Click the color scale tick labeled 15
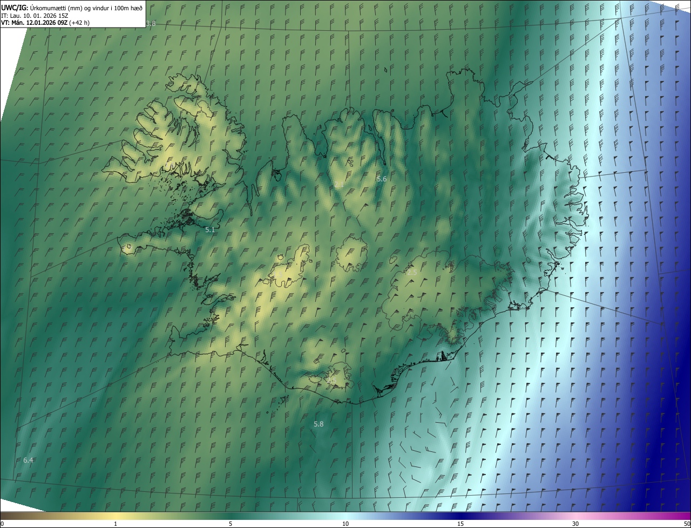Viewport: 691px width, 528px height. click(x=460, y=524)
